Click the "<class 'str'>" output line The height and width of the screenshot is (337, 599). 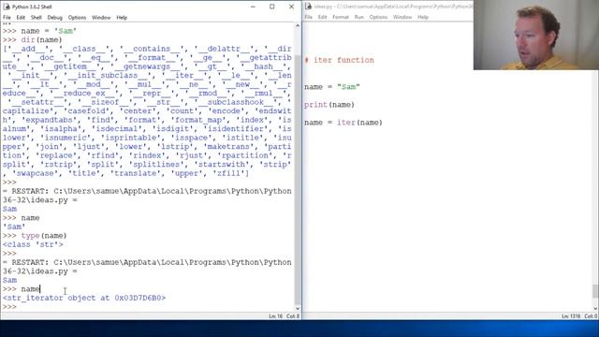pyautogui.click(x=33, y=244)
